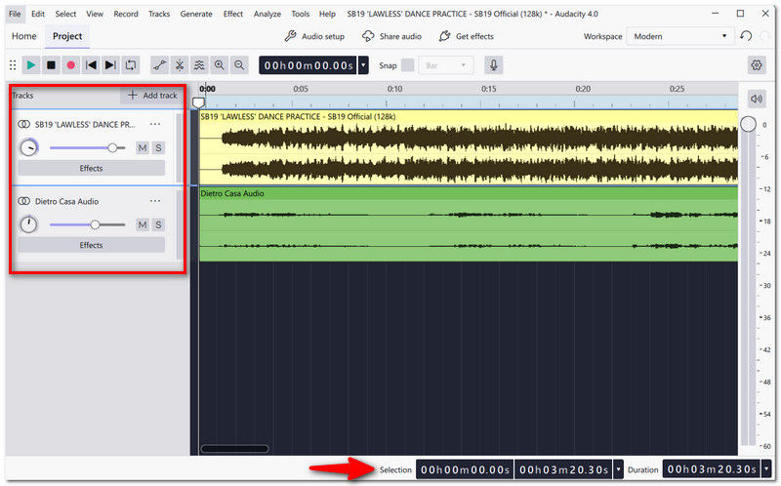Mute the Dietro Casa Audio track
The image size is (781, 486).
143,224
